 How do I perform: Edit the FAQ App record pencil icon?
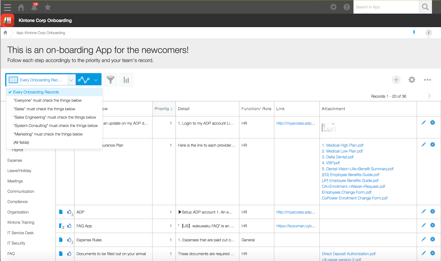coord(424,225)
